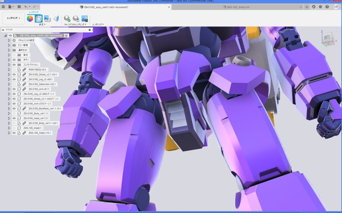Show the 原点 origin folder via its eye
The height and width of the screenshot is (213, 342).
point(14,55)
